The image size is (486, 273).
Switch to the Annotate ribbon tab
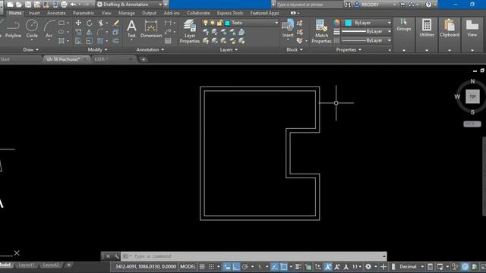56,13
